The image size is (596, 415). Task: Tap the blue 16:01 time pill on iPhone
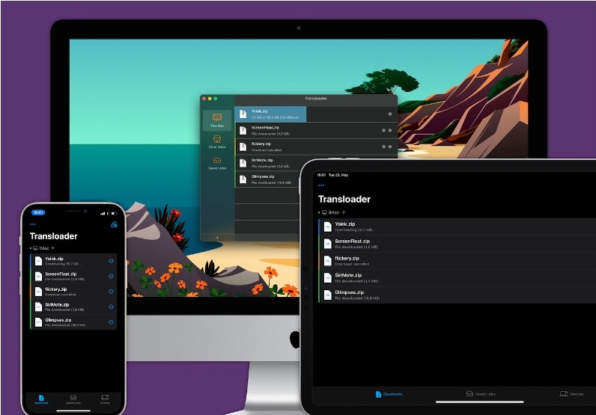click(x=38, y=212)
